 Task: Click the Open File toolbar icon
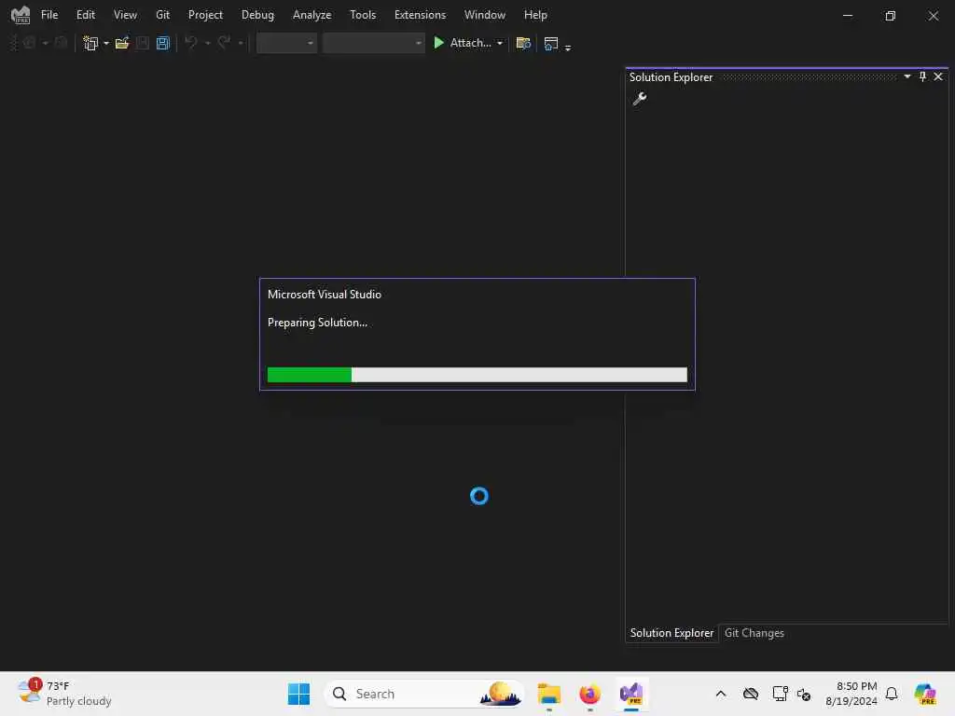click(122, 43)
